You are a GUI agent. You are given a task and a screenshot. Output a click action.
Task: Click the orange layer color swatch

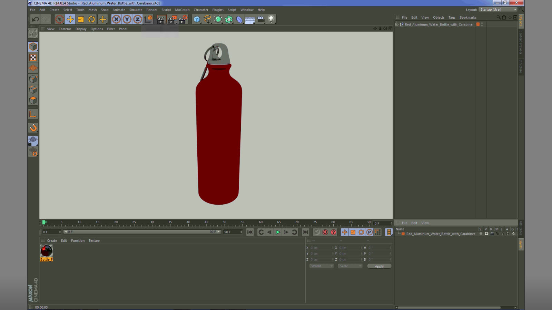coord(403,234)
